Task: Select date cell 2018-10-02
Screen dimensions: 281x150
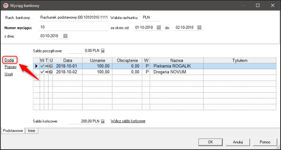Action: pyautogui.click(x=67, y=72)
